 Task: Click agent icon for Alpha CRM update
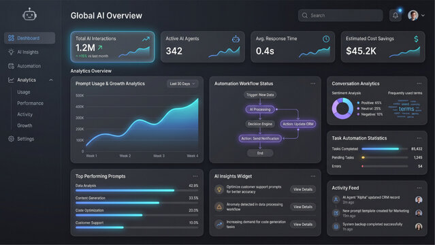336,199
